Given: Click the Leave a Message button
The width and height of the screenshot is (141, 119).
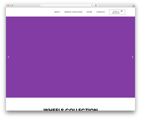Looking at the screenshot, I should (x=117, y=12).
